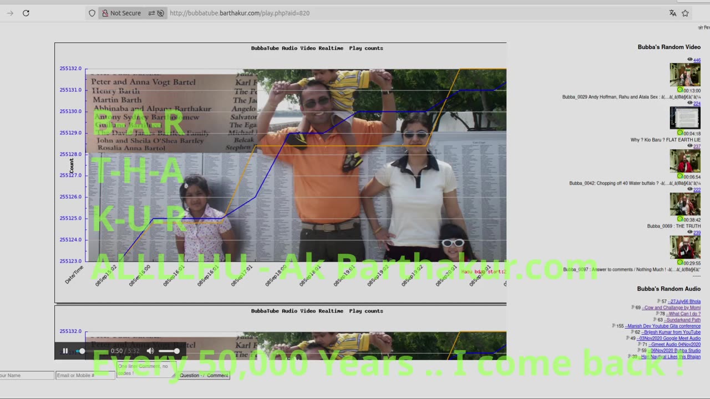Click Bubba's Random Audio heading
Image resolution: width=710 pixels, height=399 pixels.
pos(669,289)
